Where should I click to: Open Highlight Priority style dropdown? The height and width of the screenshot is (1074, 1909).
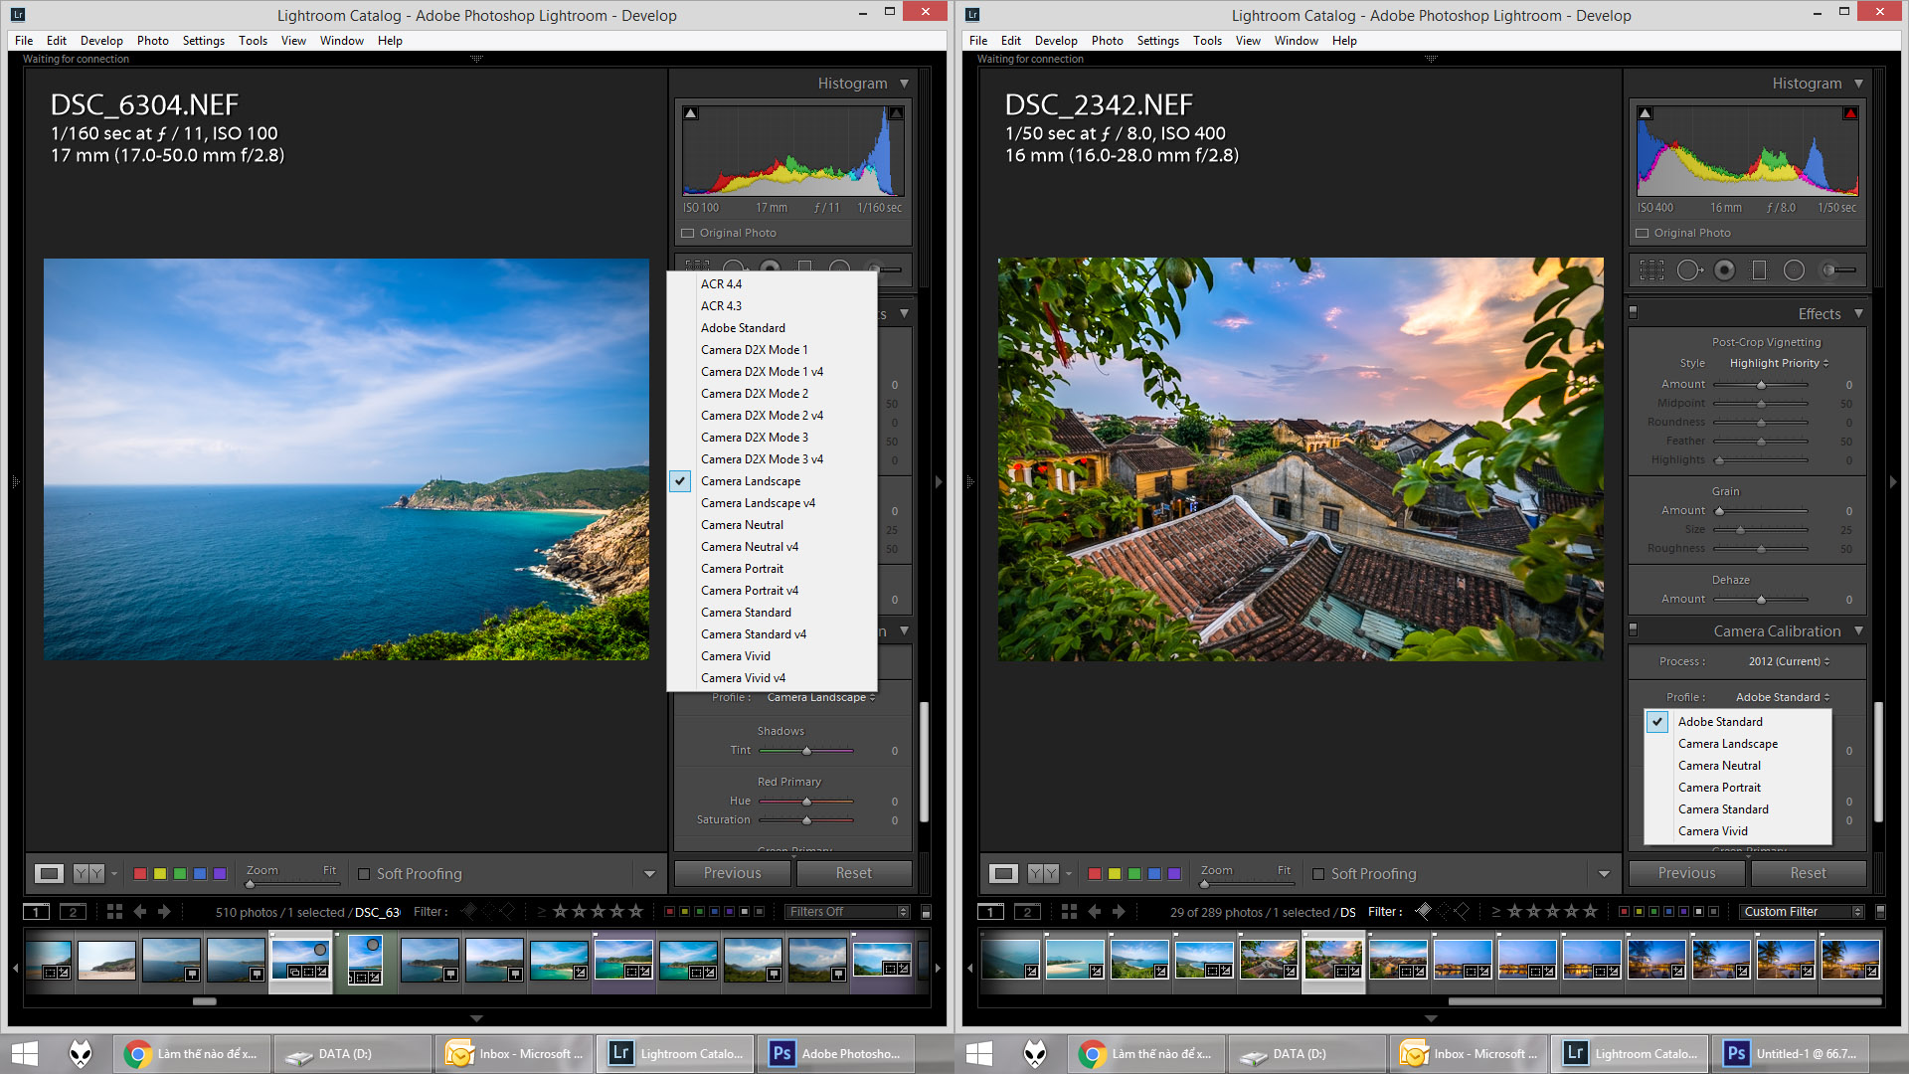[1779, 363]
